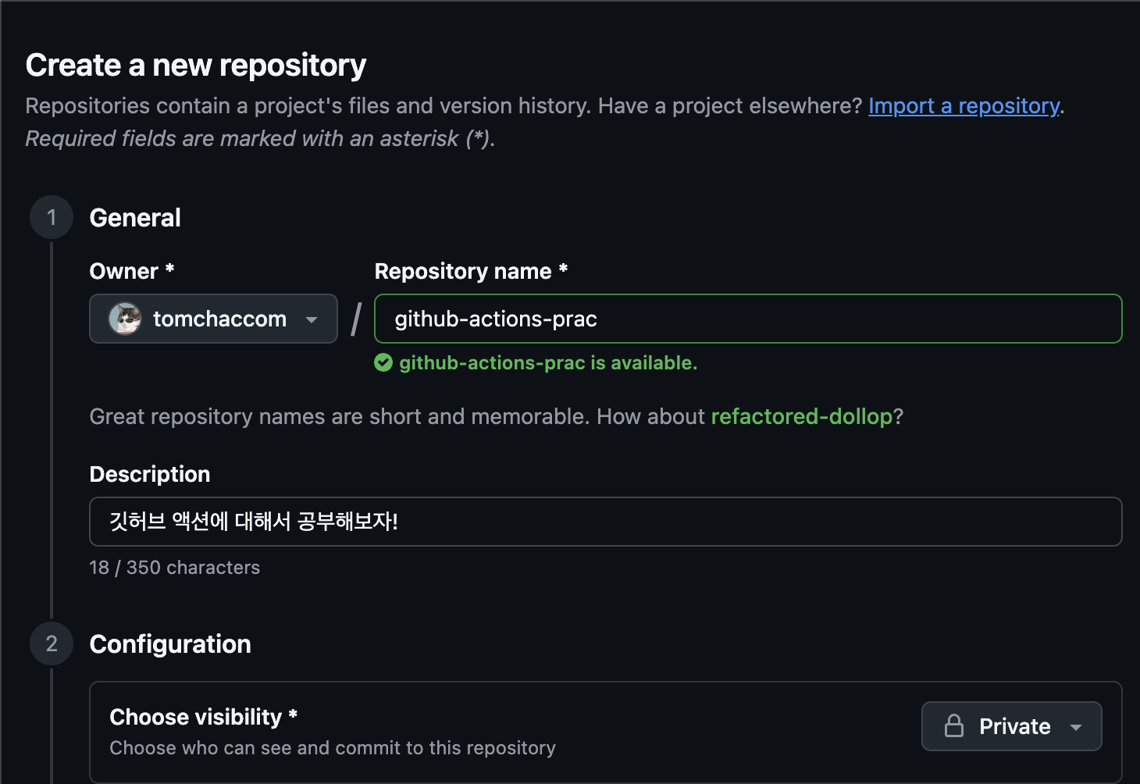Click the caret arrow beside Private
Viewport: 1140px width, 784px height.
click(x=1076, y=727)
